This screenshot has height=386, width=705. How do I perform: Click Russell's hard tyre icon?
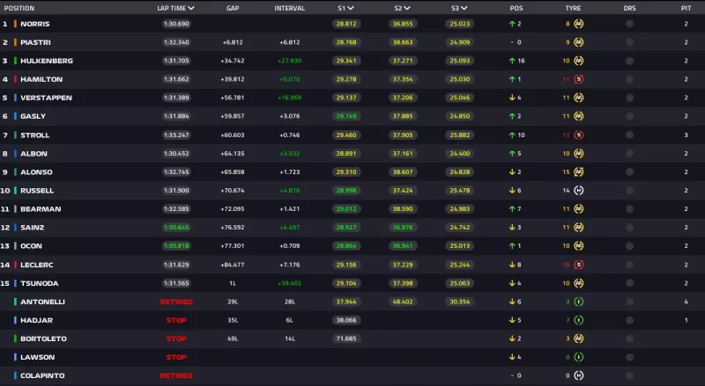coord(579,190)
